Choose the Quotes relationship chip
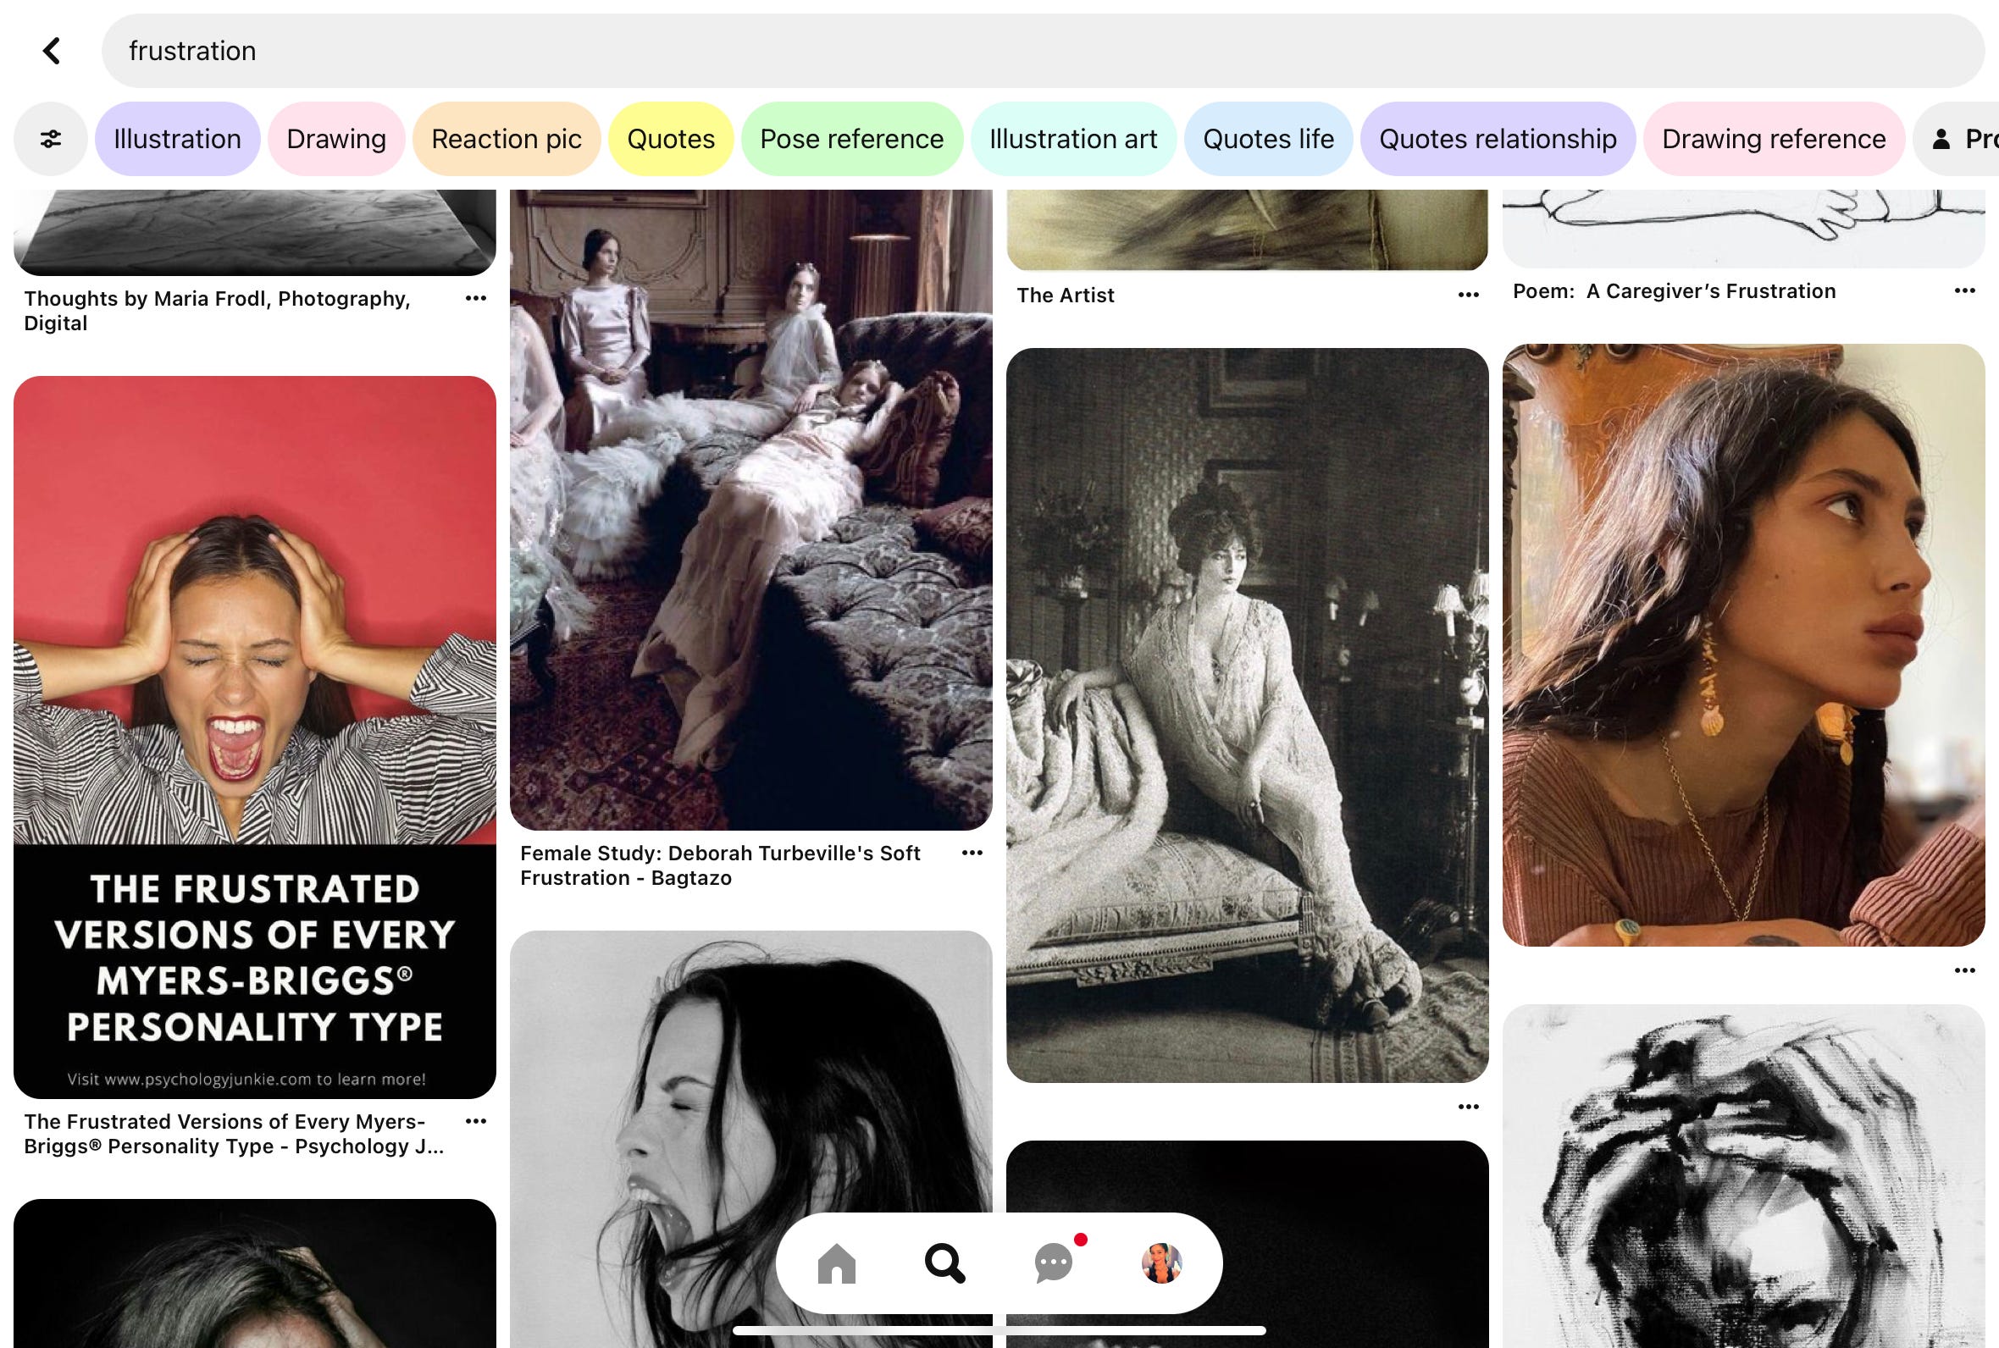 point(1498,139)
